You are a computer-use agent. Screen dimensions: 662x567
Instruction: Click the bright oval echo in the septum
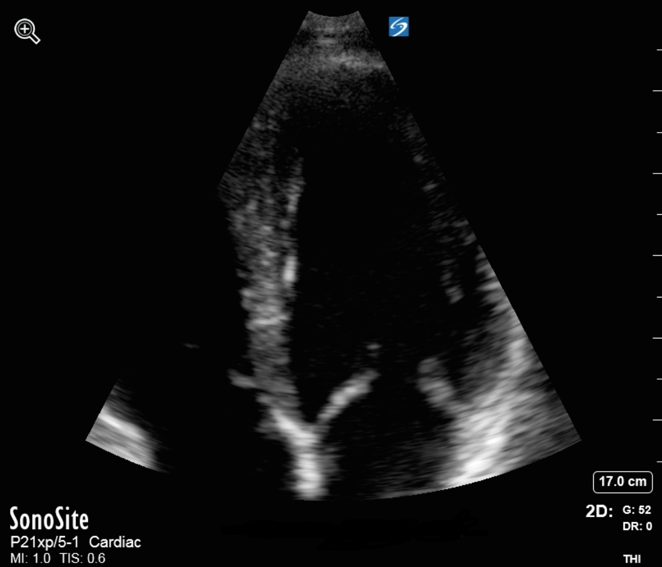click(x=289, y=270)
